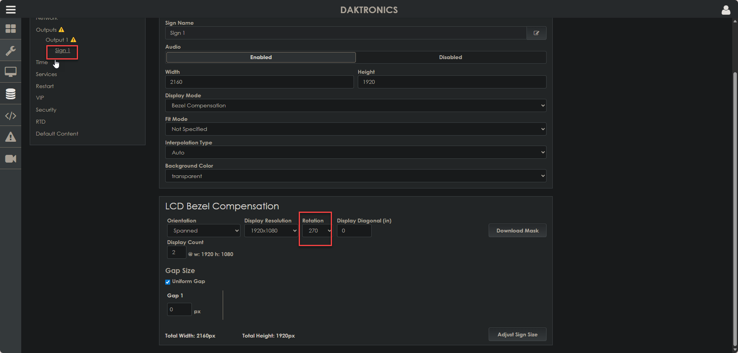Open the Rotation dropdown
738x353 pixels.
point(317,231)
